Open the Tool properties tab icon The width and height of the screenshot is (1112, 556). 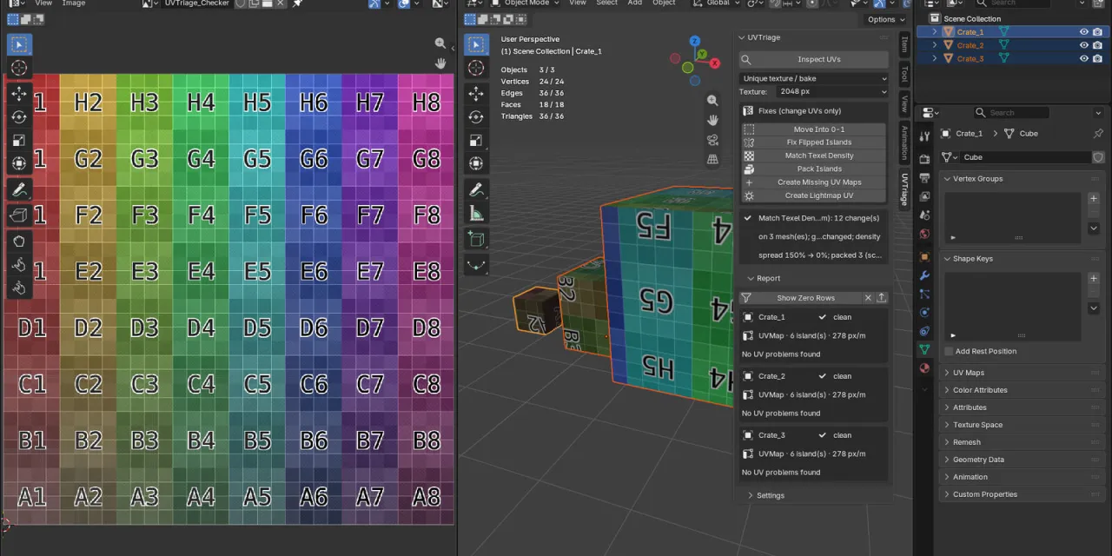click(x=924, y=136)
